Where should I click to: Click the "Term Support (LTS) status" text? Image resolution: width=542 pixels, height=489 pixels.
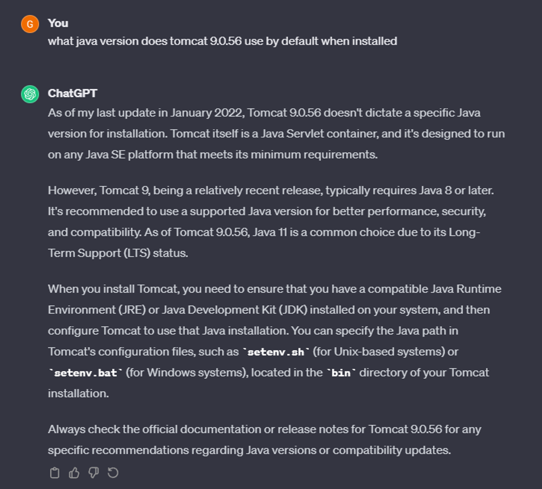tap(118, 253)
